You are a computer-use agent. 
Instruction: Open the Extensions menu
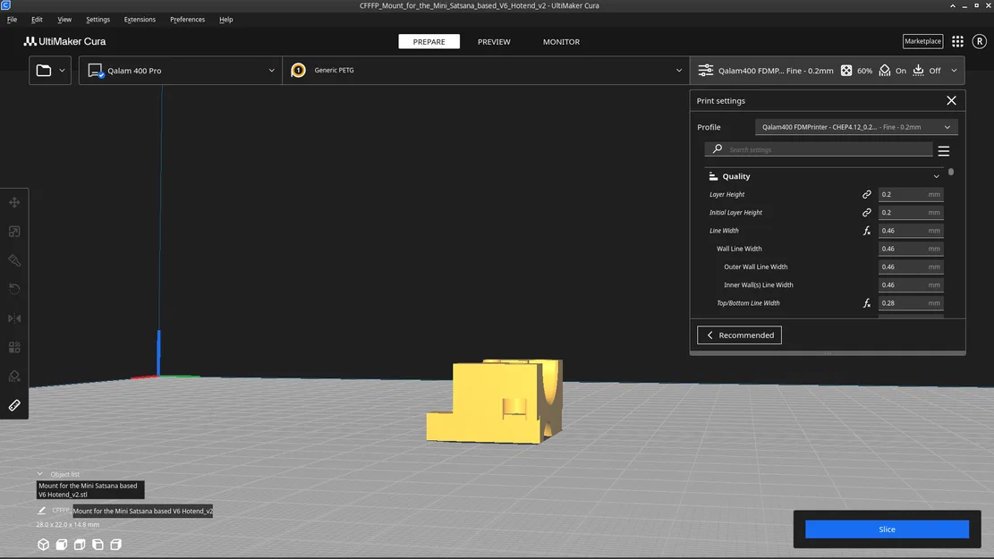[140, 20]
